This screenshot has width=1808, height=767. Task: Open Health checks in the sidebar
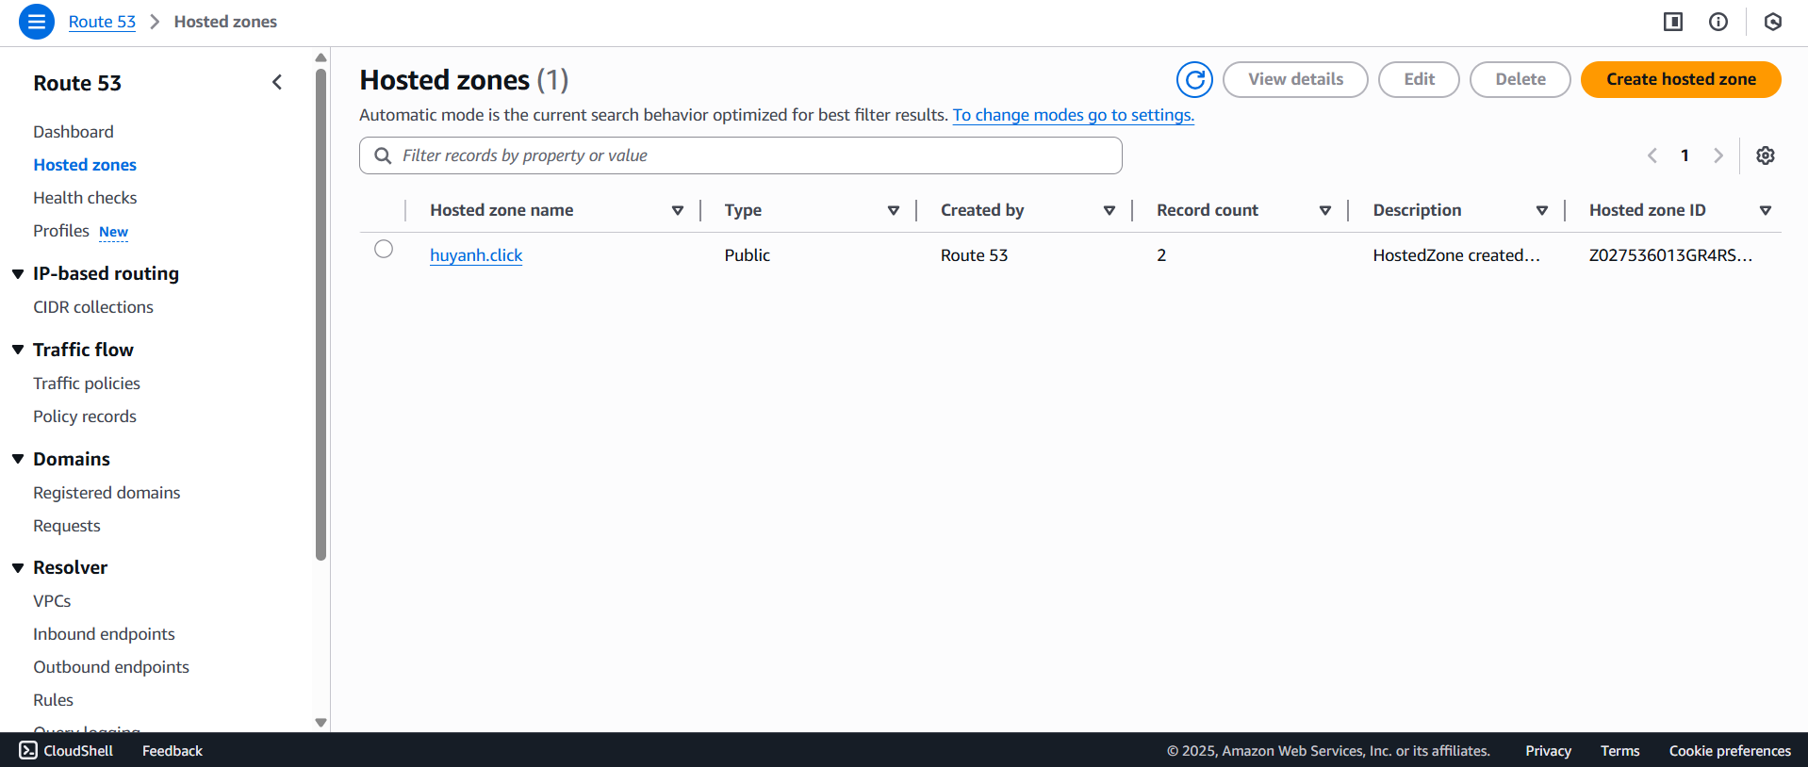point(85,198)
